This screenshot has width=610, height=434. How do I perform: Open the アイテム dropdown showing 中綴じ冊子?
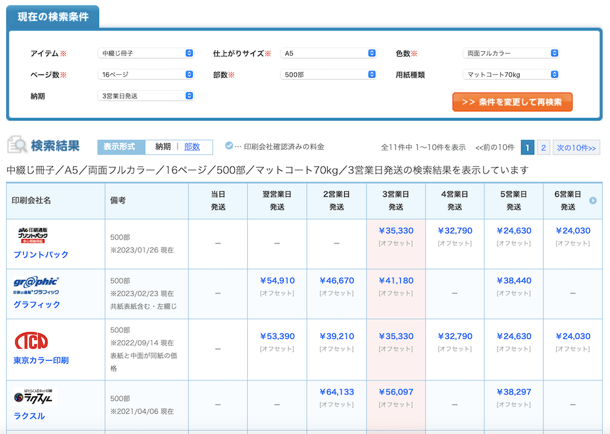click(x=146, y=53)
